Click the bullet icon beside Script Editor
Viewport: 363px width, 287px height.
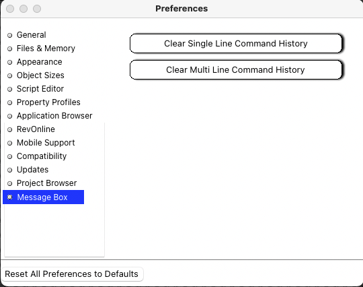(9, 89)
